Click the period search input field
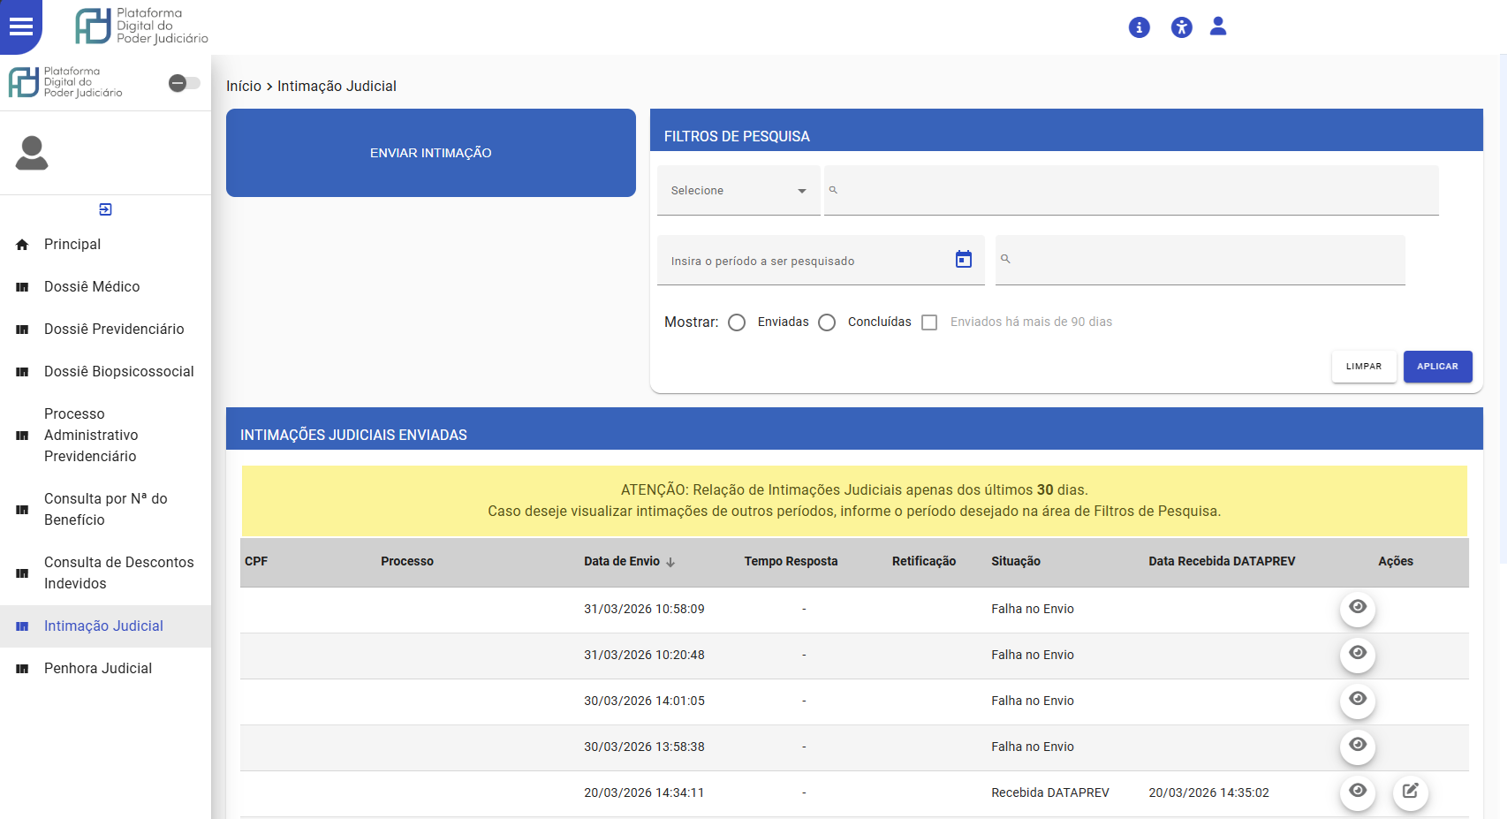The width and height of the screenshot is (1507, 819). pyautogui.click(x=821, y=261)
